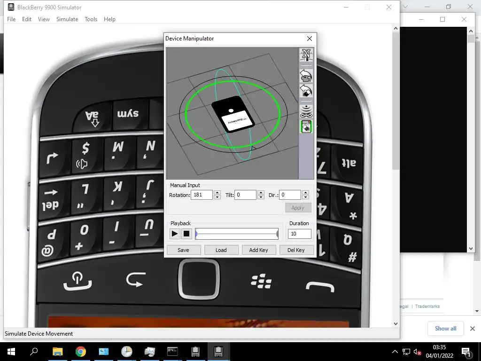
Task: Click the Apply button
Action: pos(298,208)
